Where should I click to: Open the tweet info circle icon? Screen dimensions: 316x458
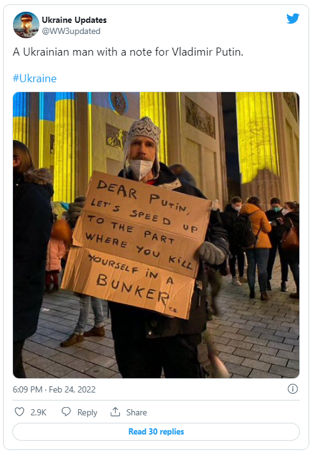pos(293,389)
